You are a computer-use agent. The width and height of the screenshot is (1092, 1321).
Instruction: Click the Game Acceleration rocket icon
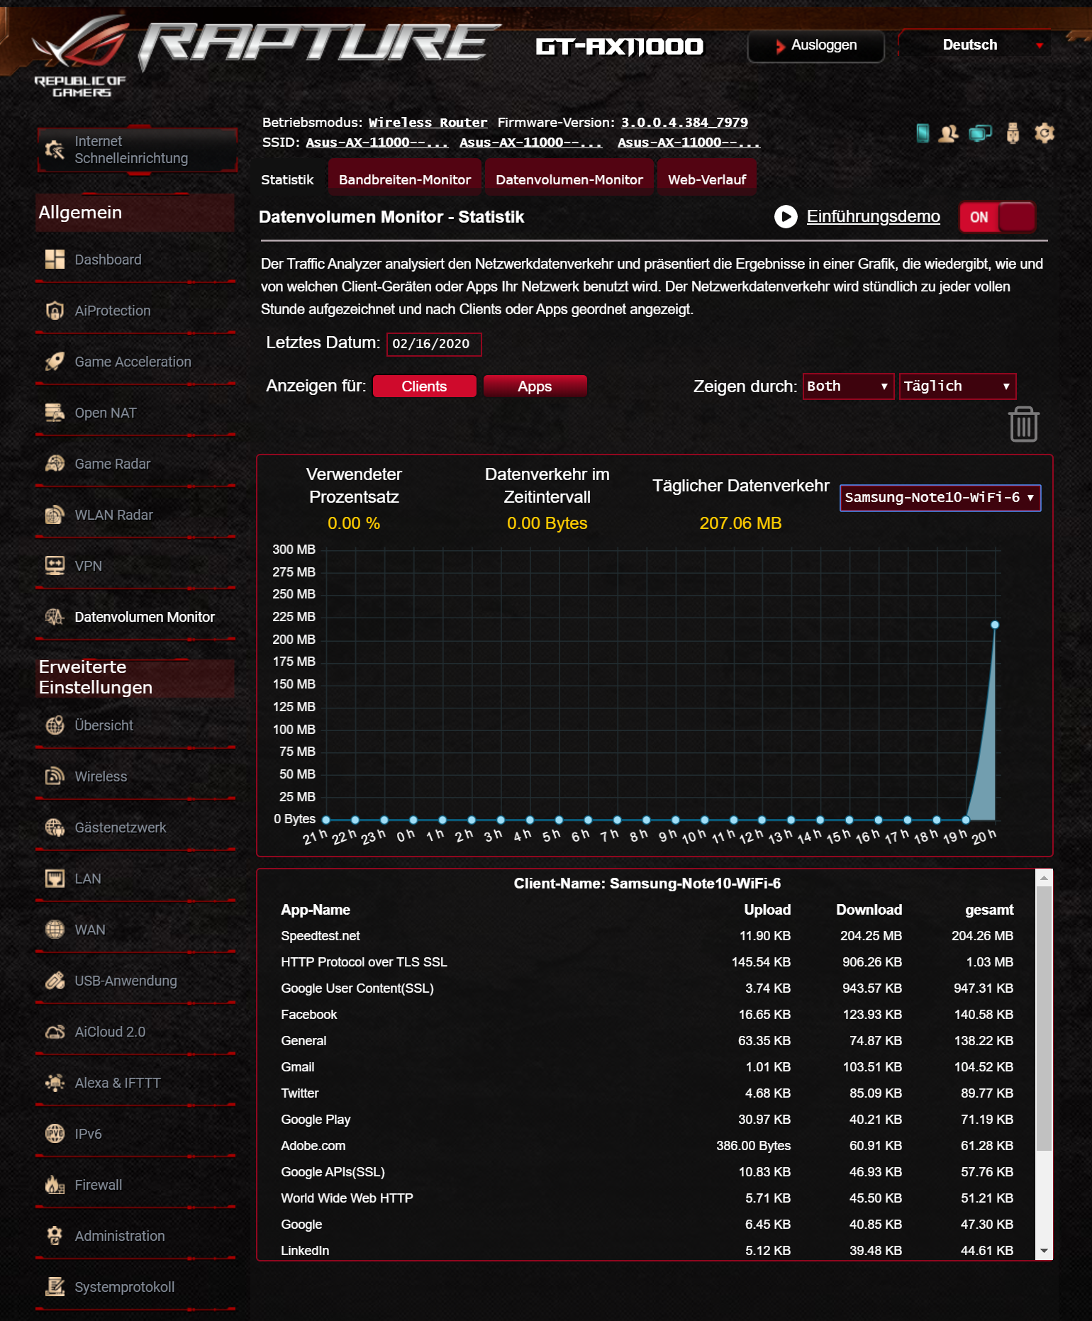pos(55,362)
